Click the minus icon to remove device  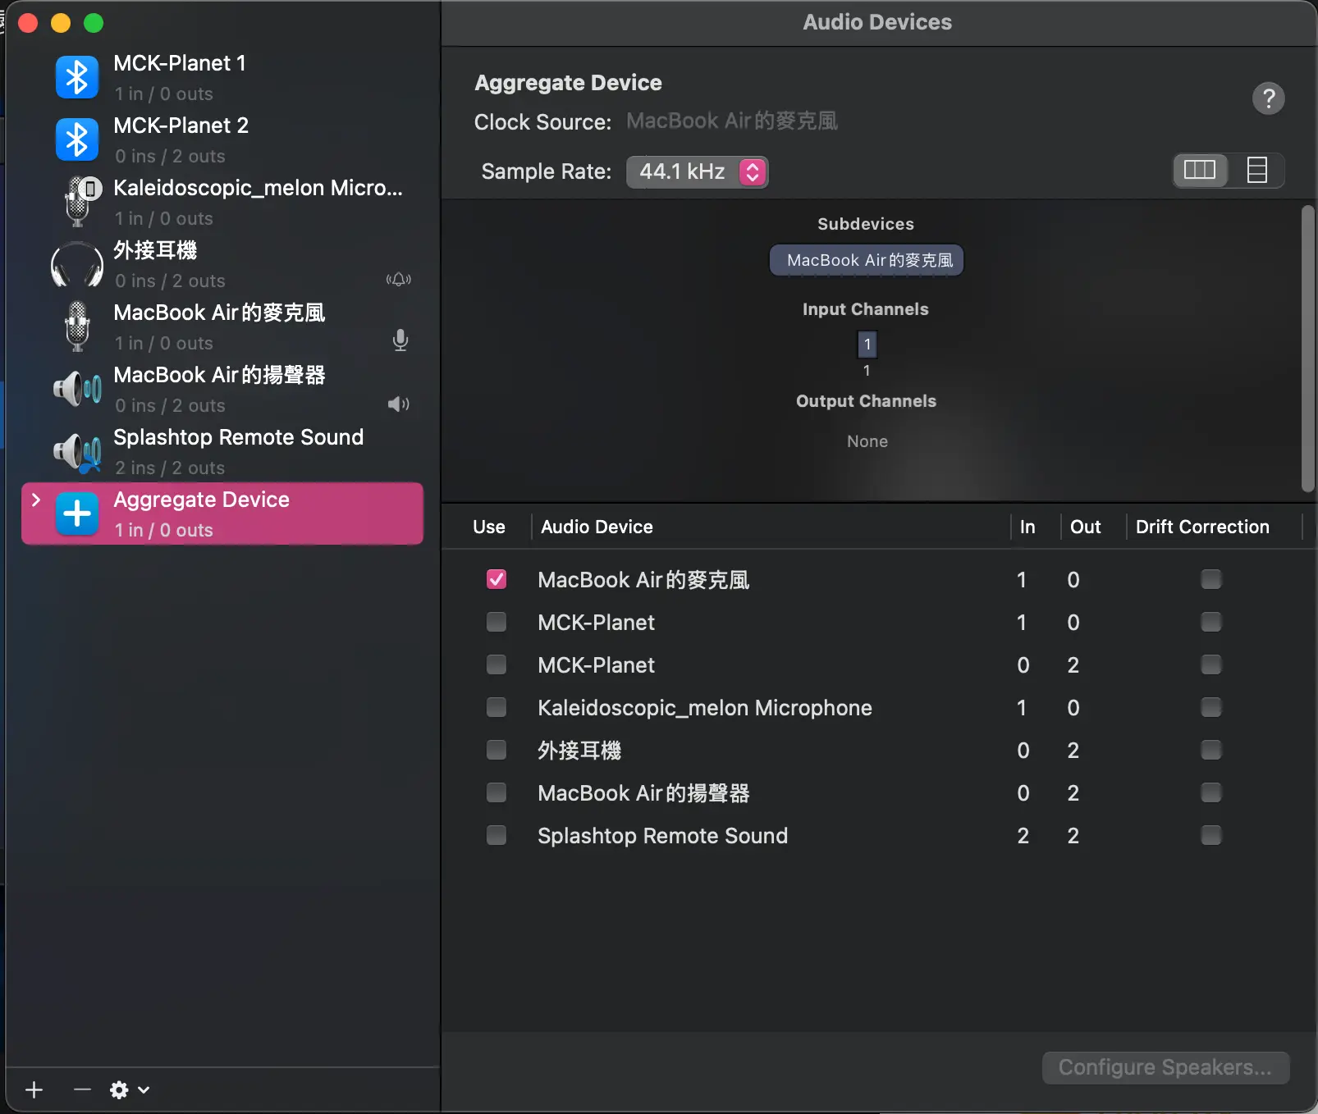coord(81,1089)
